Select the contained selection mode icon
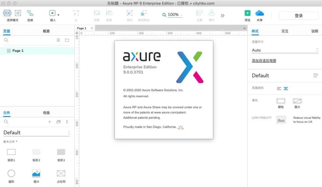322x187 pixels. [18, 13]
